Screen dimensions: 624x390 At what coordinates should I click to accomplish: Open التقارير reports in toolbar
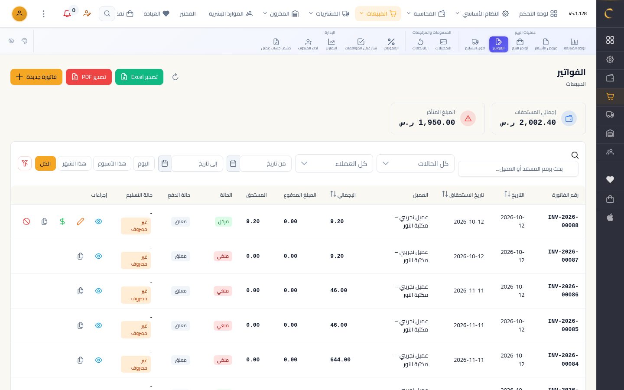[331, 44]
